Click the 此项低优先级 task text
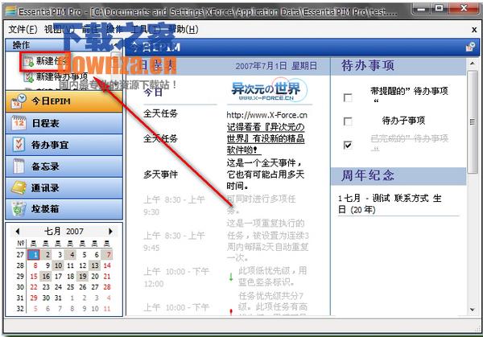Screen dimensions: 483x337 272,276
